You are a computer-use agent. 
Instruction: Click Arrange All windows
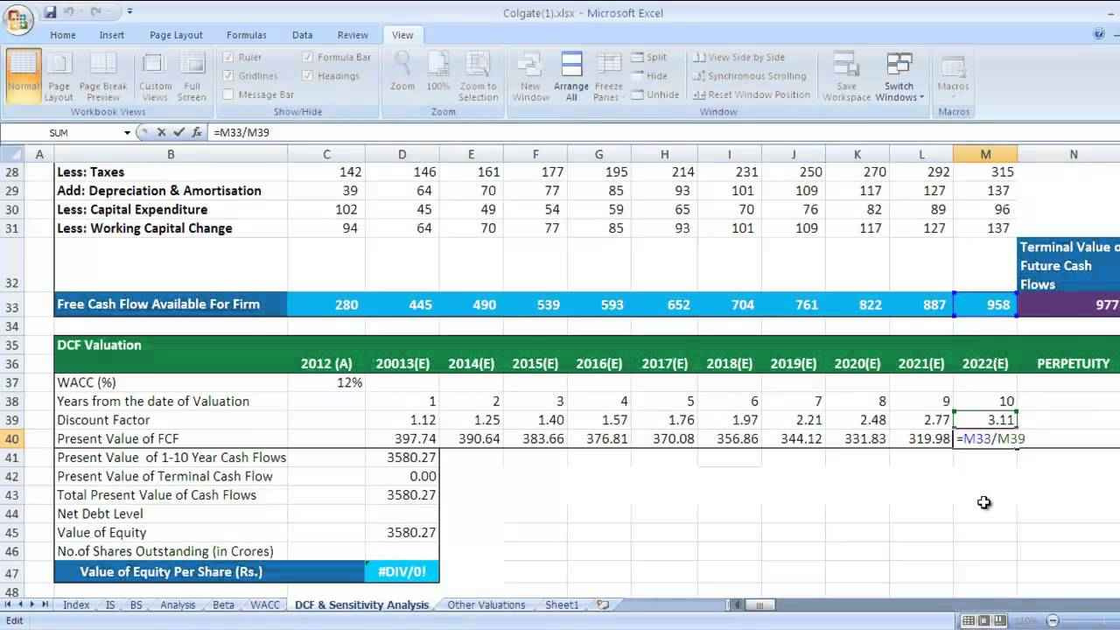pos(571,77)
